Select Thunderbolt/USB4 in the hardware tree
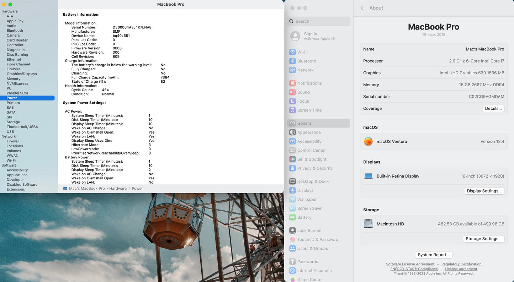514x282 pixels. [22, 127]
